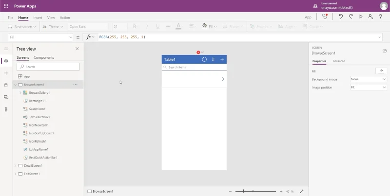Open the properties pane help icon
Screen dimensions: 390x196
[x=385, y=51]
